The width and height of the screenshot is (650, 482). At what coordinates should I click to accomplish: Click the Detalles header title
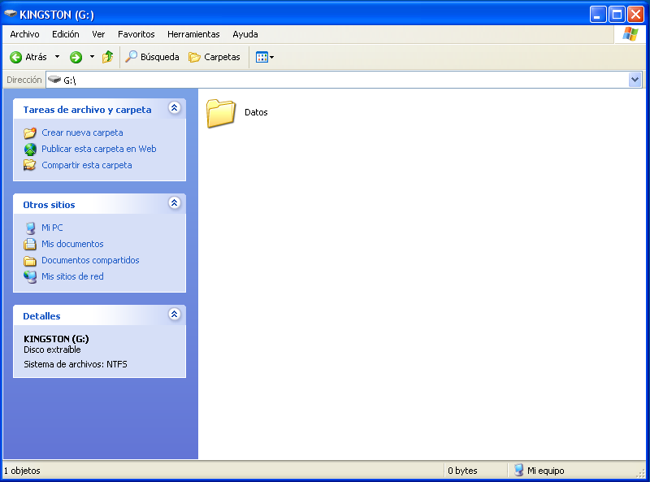[x=41, y=316]
